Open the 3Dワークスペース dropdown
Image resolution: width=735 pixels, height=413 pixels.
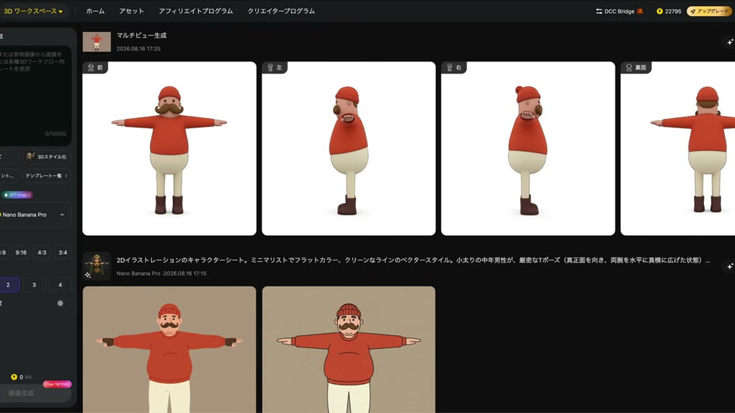pos(33,11)
